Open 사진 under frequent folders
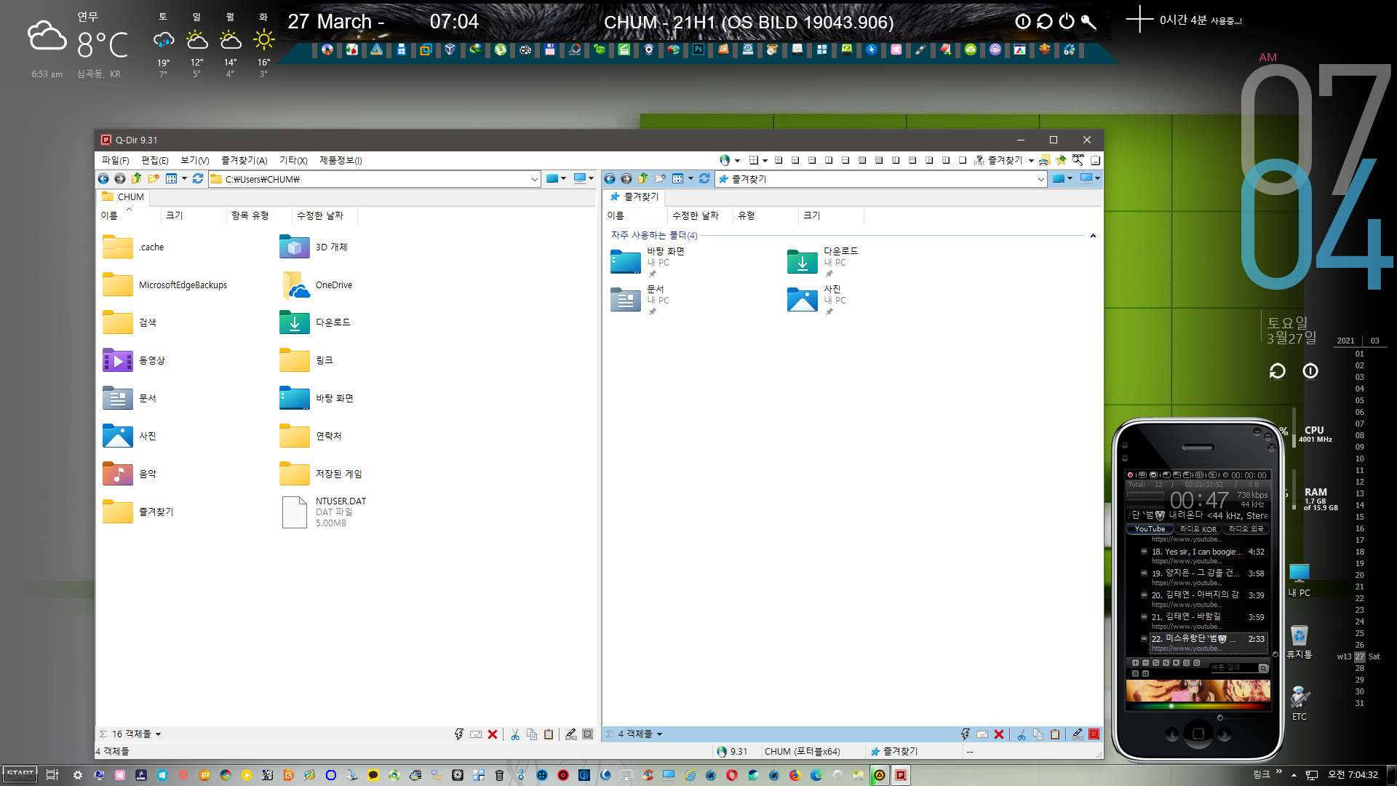The width and height of the screenshot is (1397, 786). click(817, 299)
